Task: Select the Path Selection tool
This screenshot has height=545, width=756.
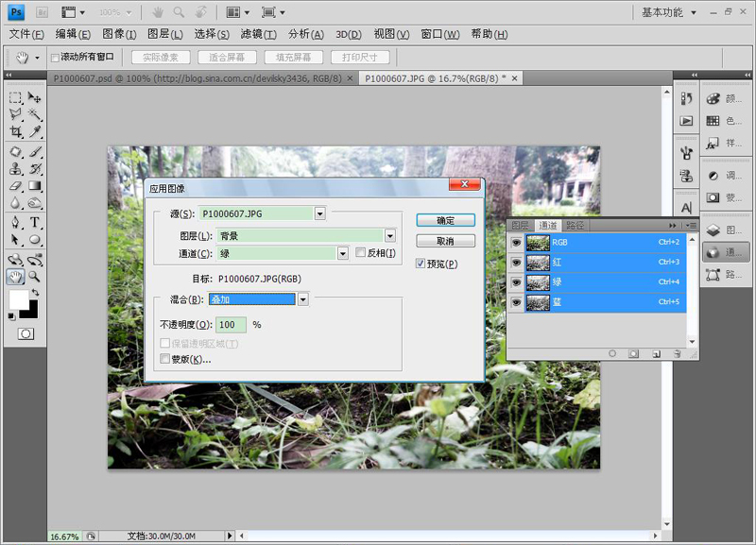Action: point(15,240)
